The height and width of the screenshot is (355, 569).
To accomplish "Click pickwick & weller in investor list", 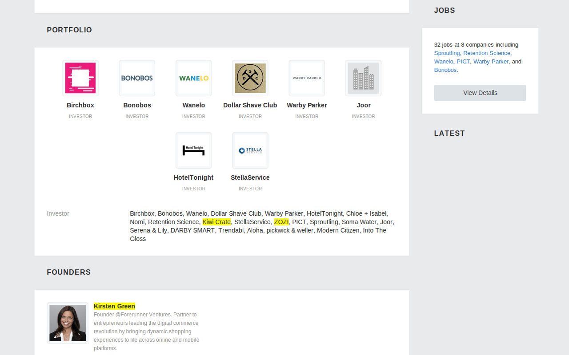I will 290,230.
